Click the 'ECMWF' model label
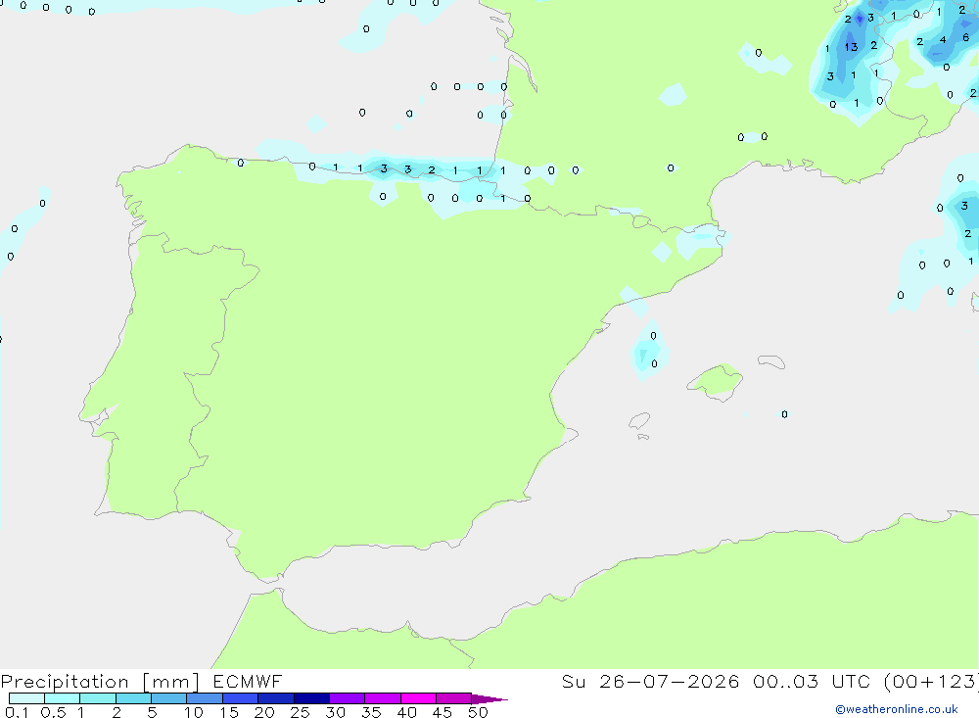Screen dimensions: 979x718 pyautogui.click(x=248, y=681)
